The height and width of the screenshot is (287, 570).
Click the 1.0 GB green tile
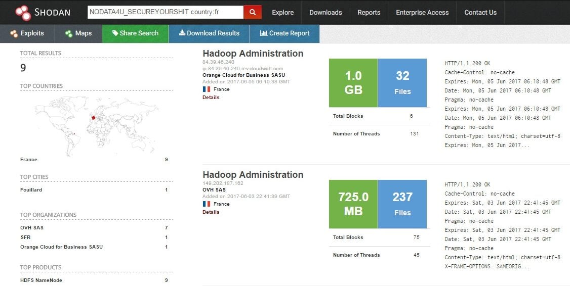[353, 83]
